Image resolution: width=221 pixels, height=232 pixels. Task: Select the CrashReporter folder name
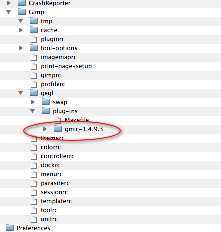(49, 3)
